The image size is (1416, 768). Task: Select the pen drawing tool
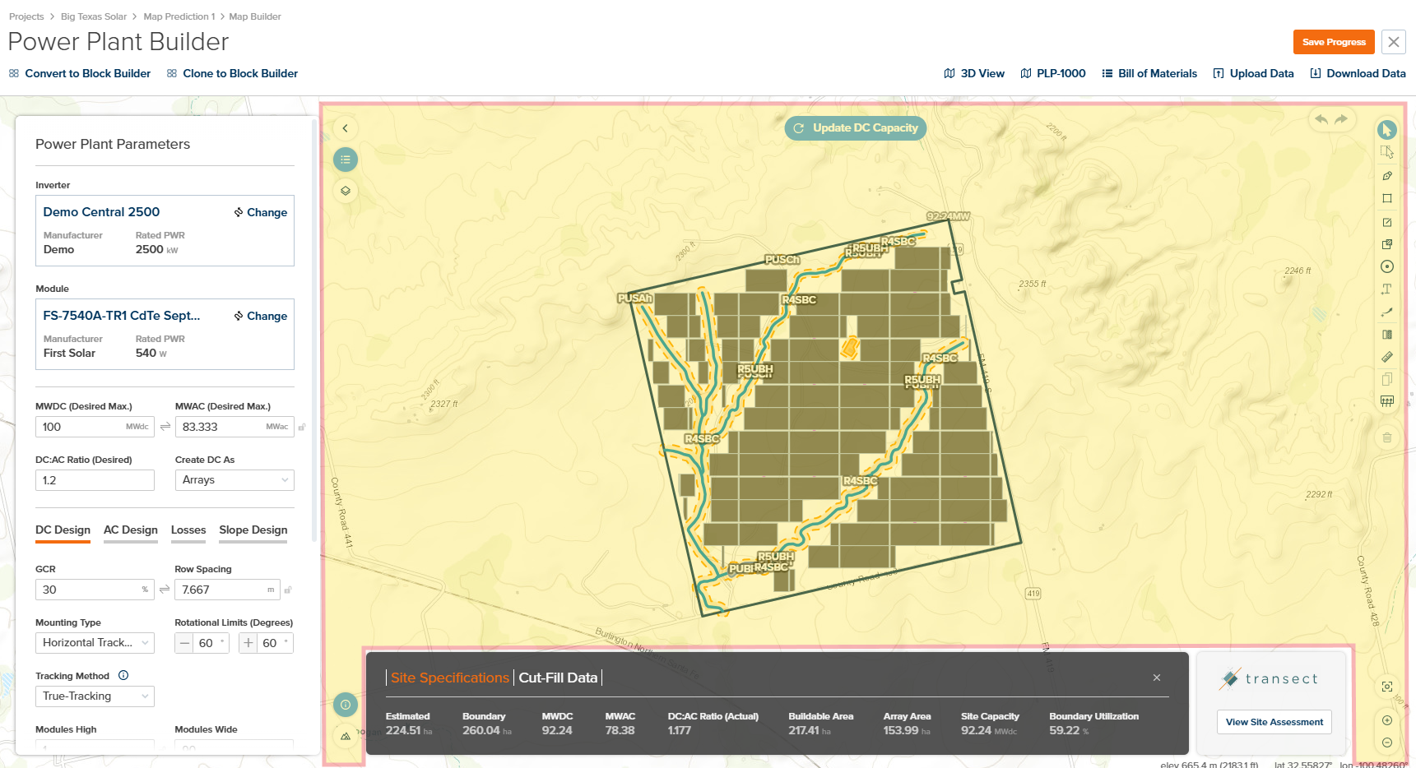click(1387, 176)
